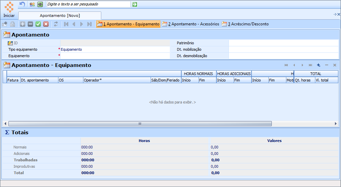Focus the search text field
The image size is (341, 187).
[89, 4]
